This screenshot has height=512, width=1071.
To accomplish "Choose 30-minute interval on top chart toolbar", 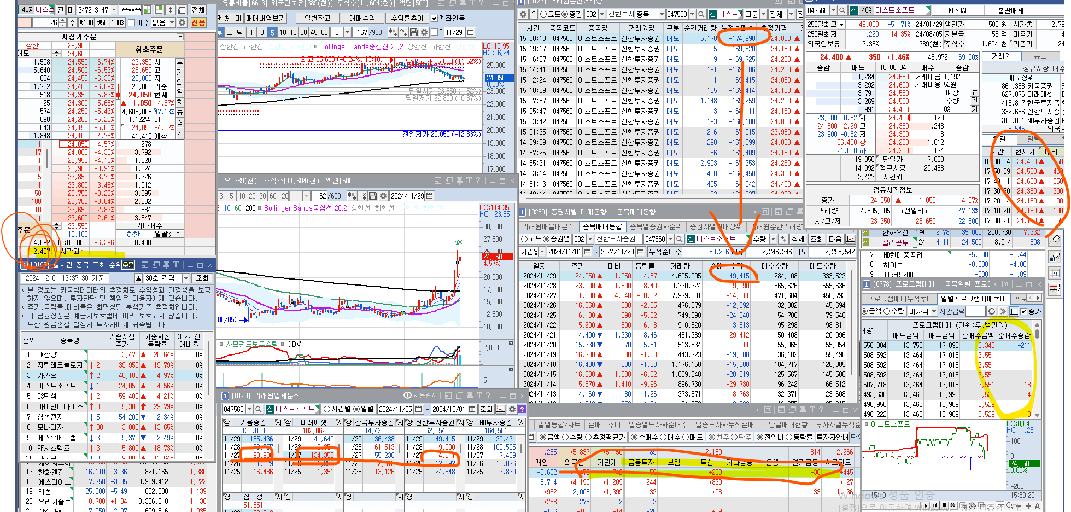I will point(303,32).
